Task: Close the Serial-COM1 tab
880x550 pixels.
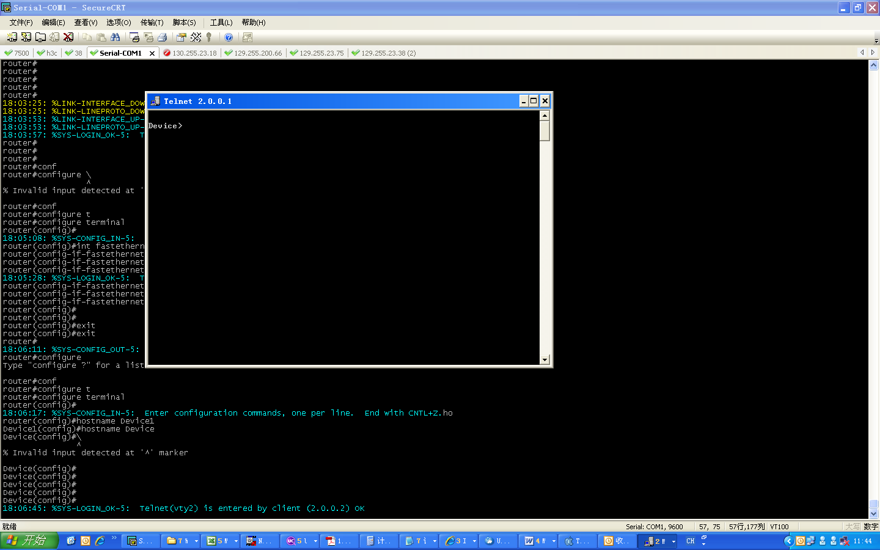Action: pos(152,53)
